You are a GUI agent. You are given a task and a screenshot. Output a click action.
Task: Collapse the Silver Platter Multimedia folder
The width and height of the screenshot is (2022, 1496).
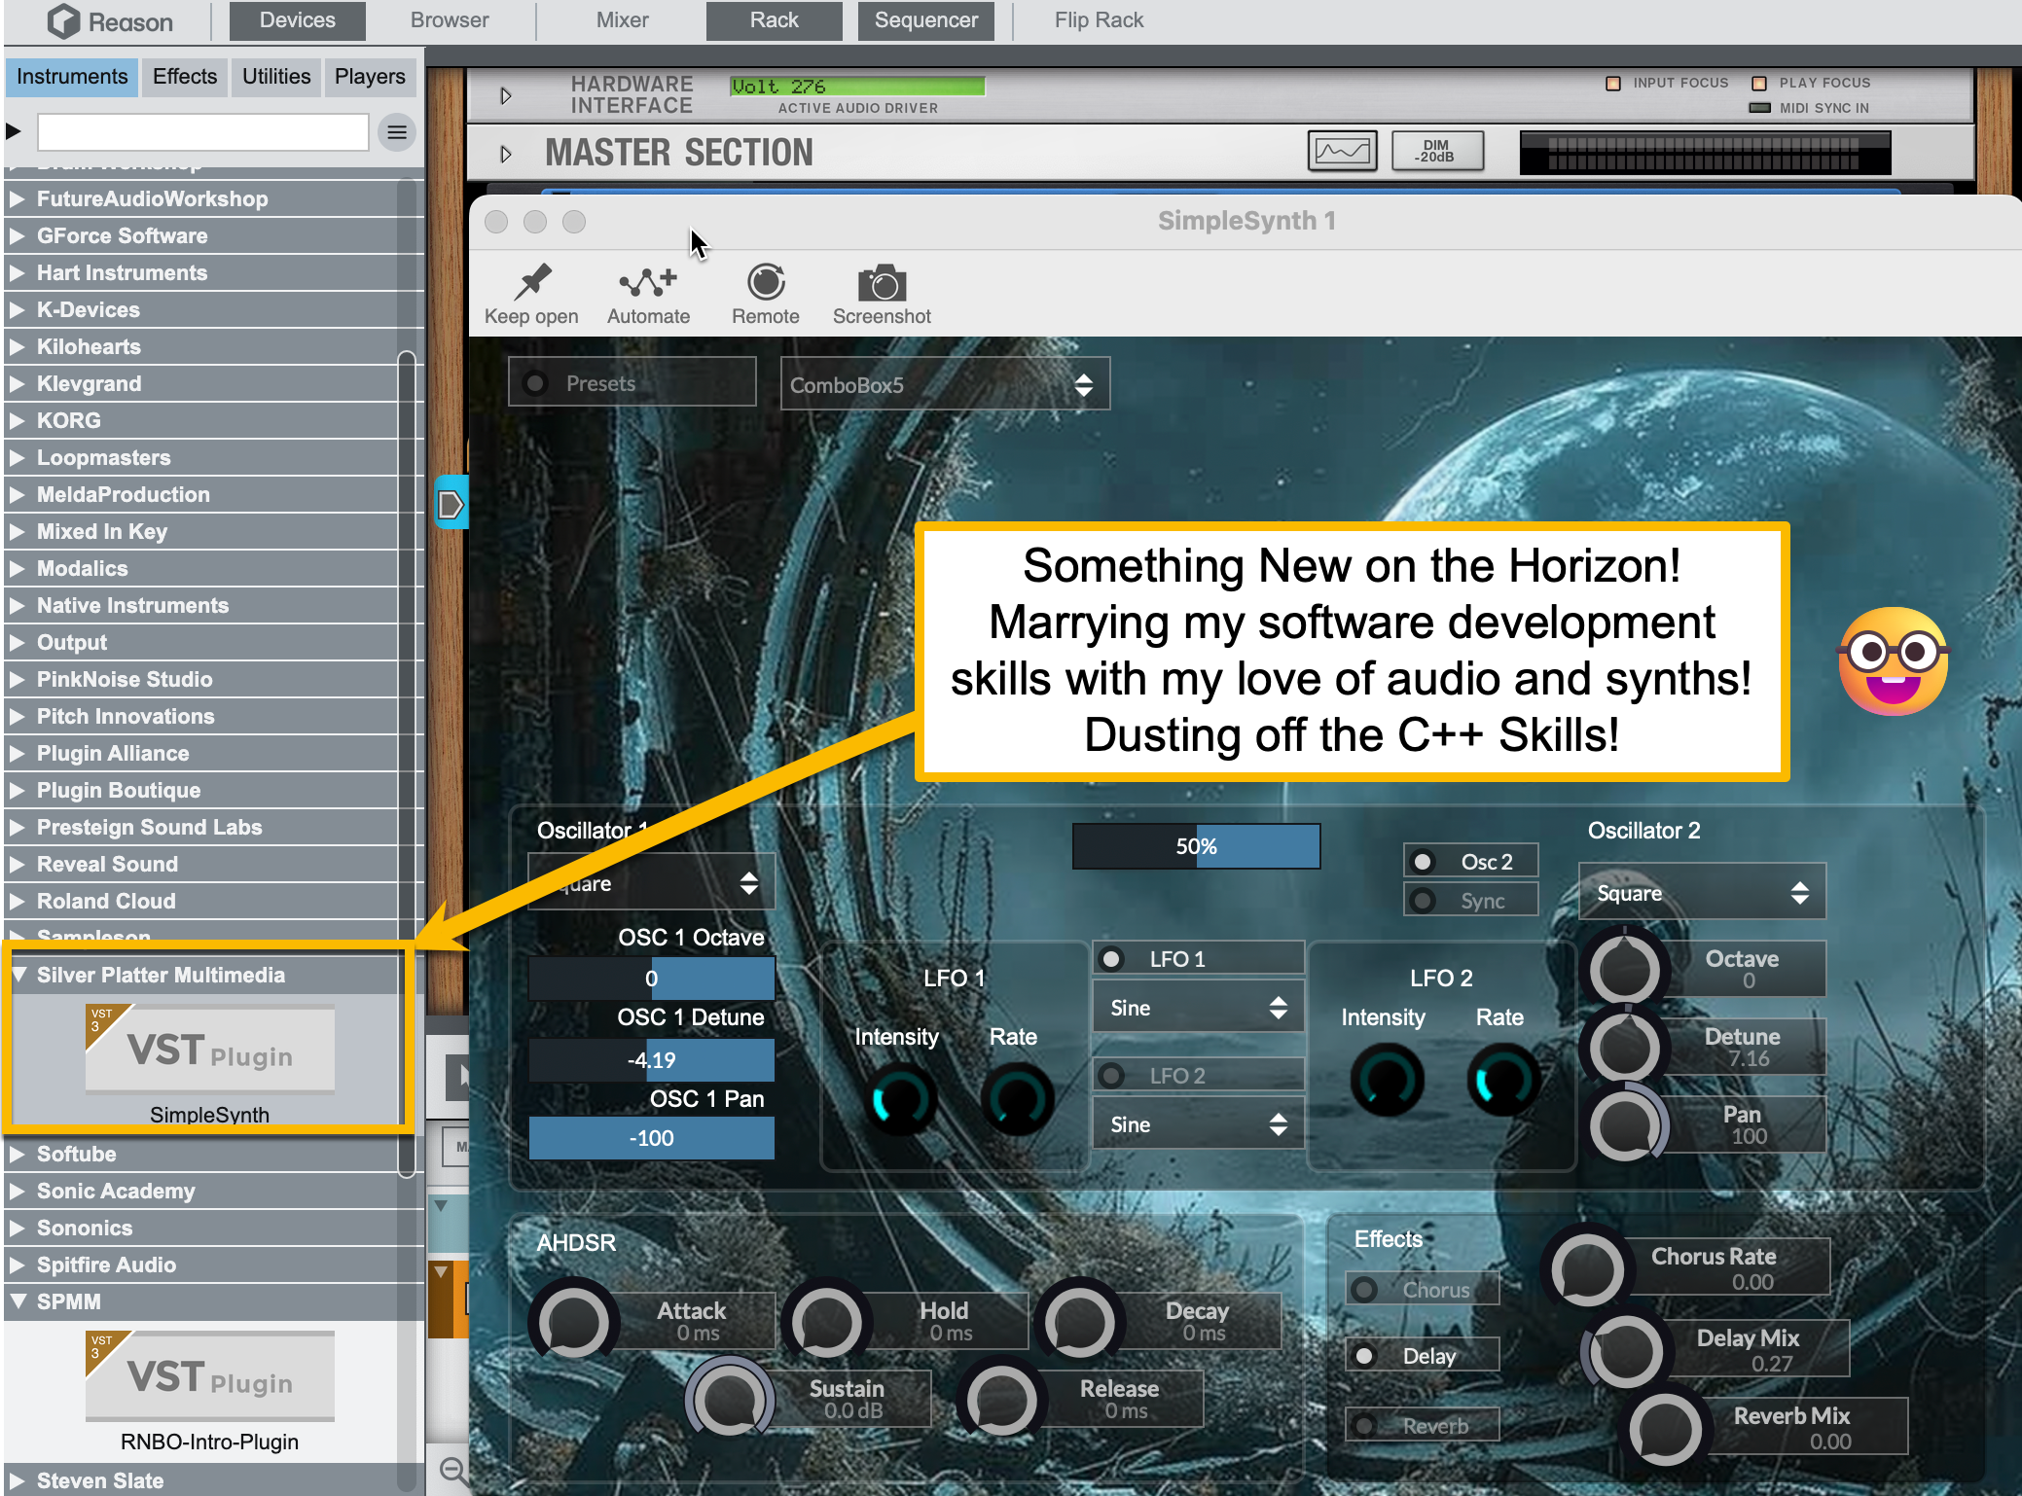click(18, 974)
